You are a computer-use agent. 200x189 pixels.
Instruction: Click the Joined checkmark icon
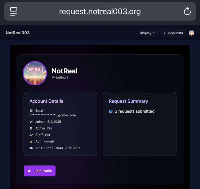[31, 122]
